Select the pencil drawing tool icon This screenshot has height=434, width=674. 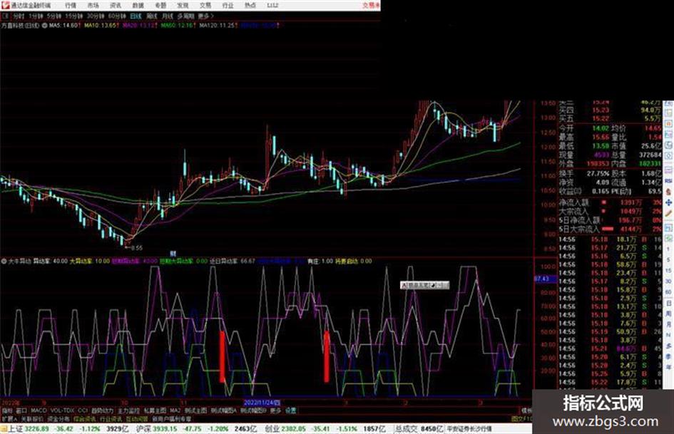669,213
